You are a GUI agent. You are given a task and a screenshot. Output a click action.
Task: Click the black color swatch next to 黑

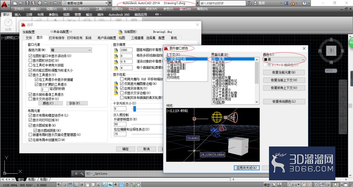coord(266,60)
